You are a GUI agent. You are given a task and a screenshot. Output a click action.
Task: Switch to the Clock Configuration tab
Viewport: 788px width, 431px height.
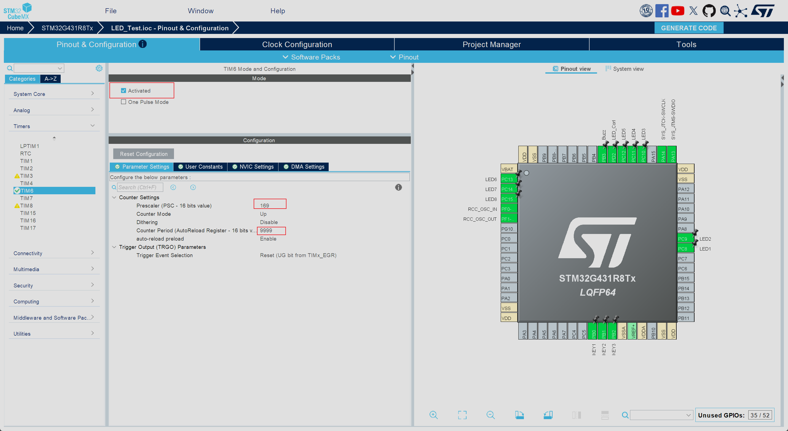(x=297, y=44)
